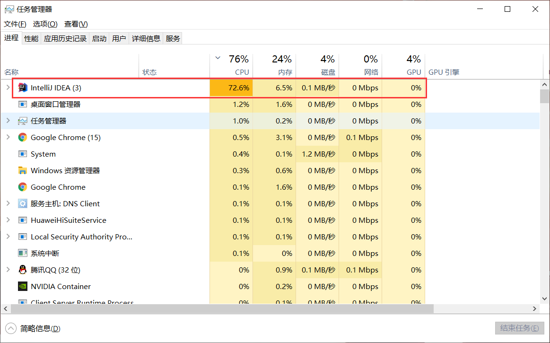Image resolution: width=550 pixels, height=343 pixels.
Task: Switch to the 性能 tab
Action: click(x=31, y=38)
